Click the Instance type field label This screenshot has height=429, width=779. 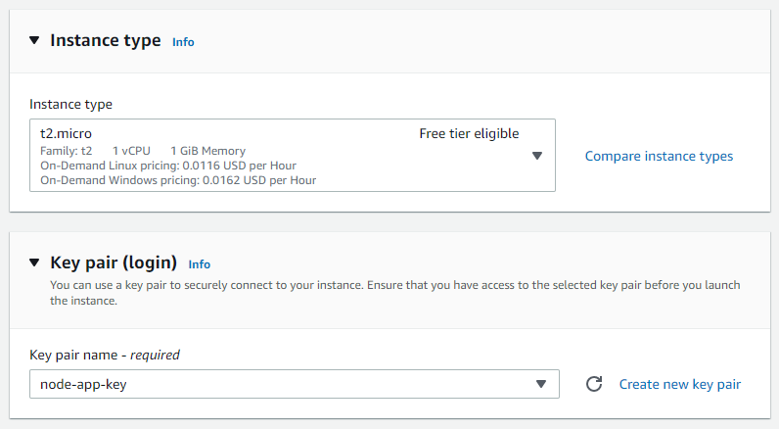coord(70,104)
